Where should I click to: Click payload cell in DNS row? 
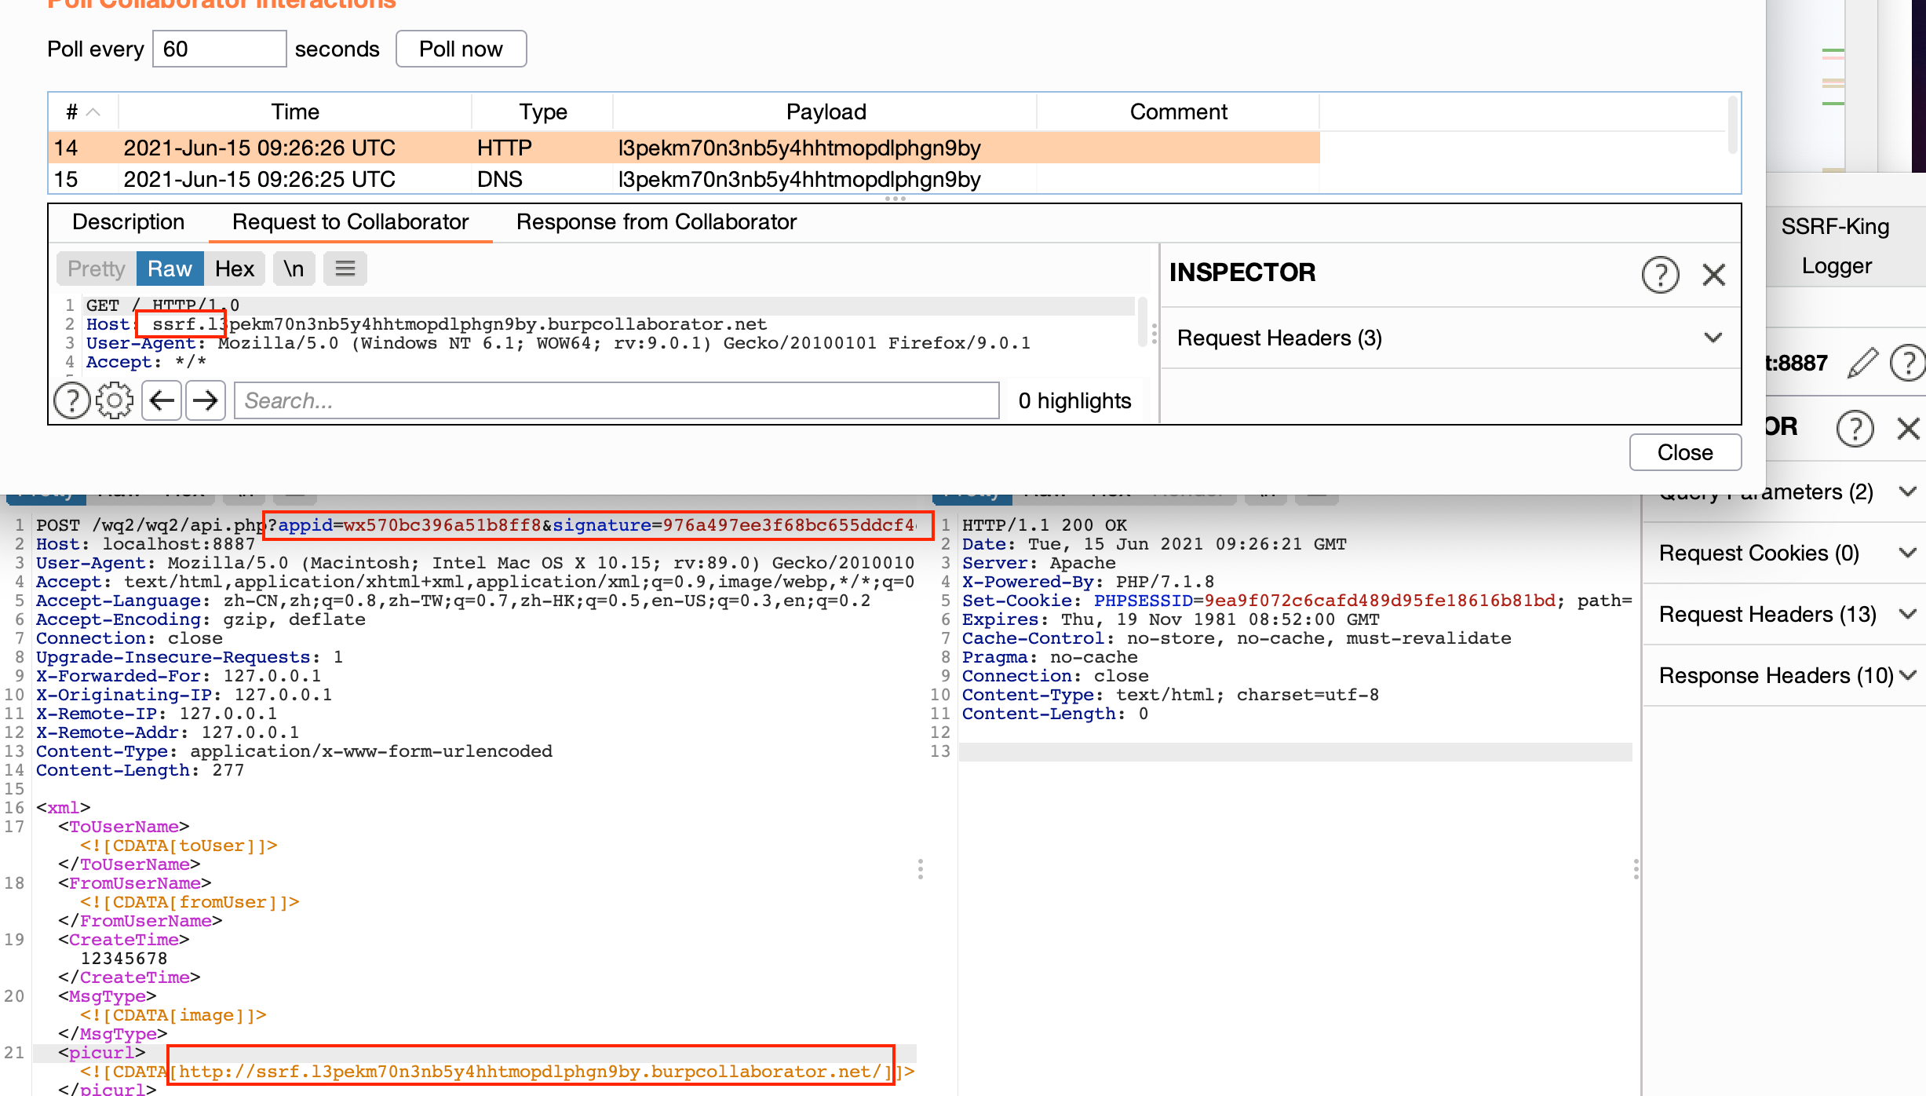pyautogui.click(x=824, y=179)
